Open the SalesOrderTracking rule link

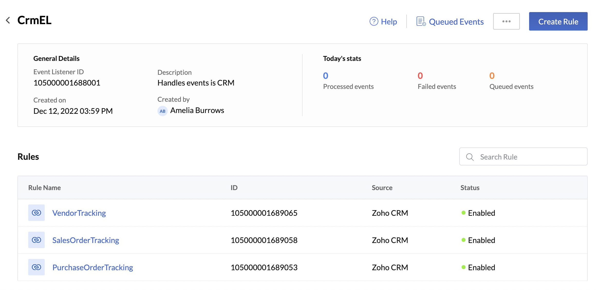click(x=86, y=240)
